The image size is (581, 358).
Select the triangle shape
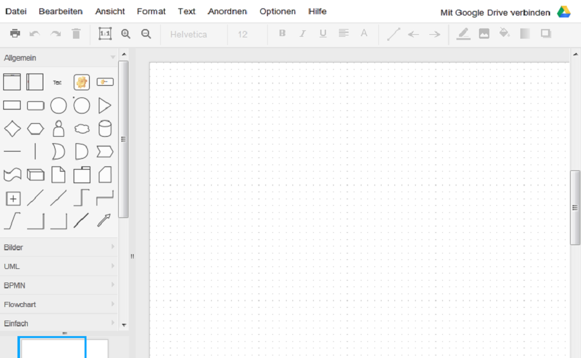coord(105,106)
